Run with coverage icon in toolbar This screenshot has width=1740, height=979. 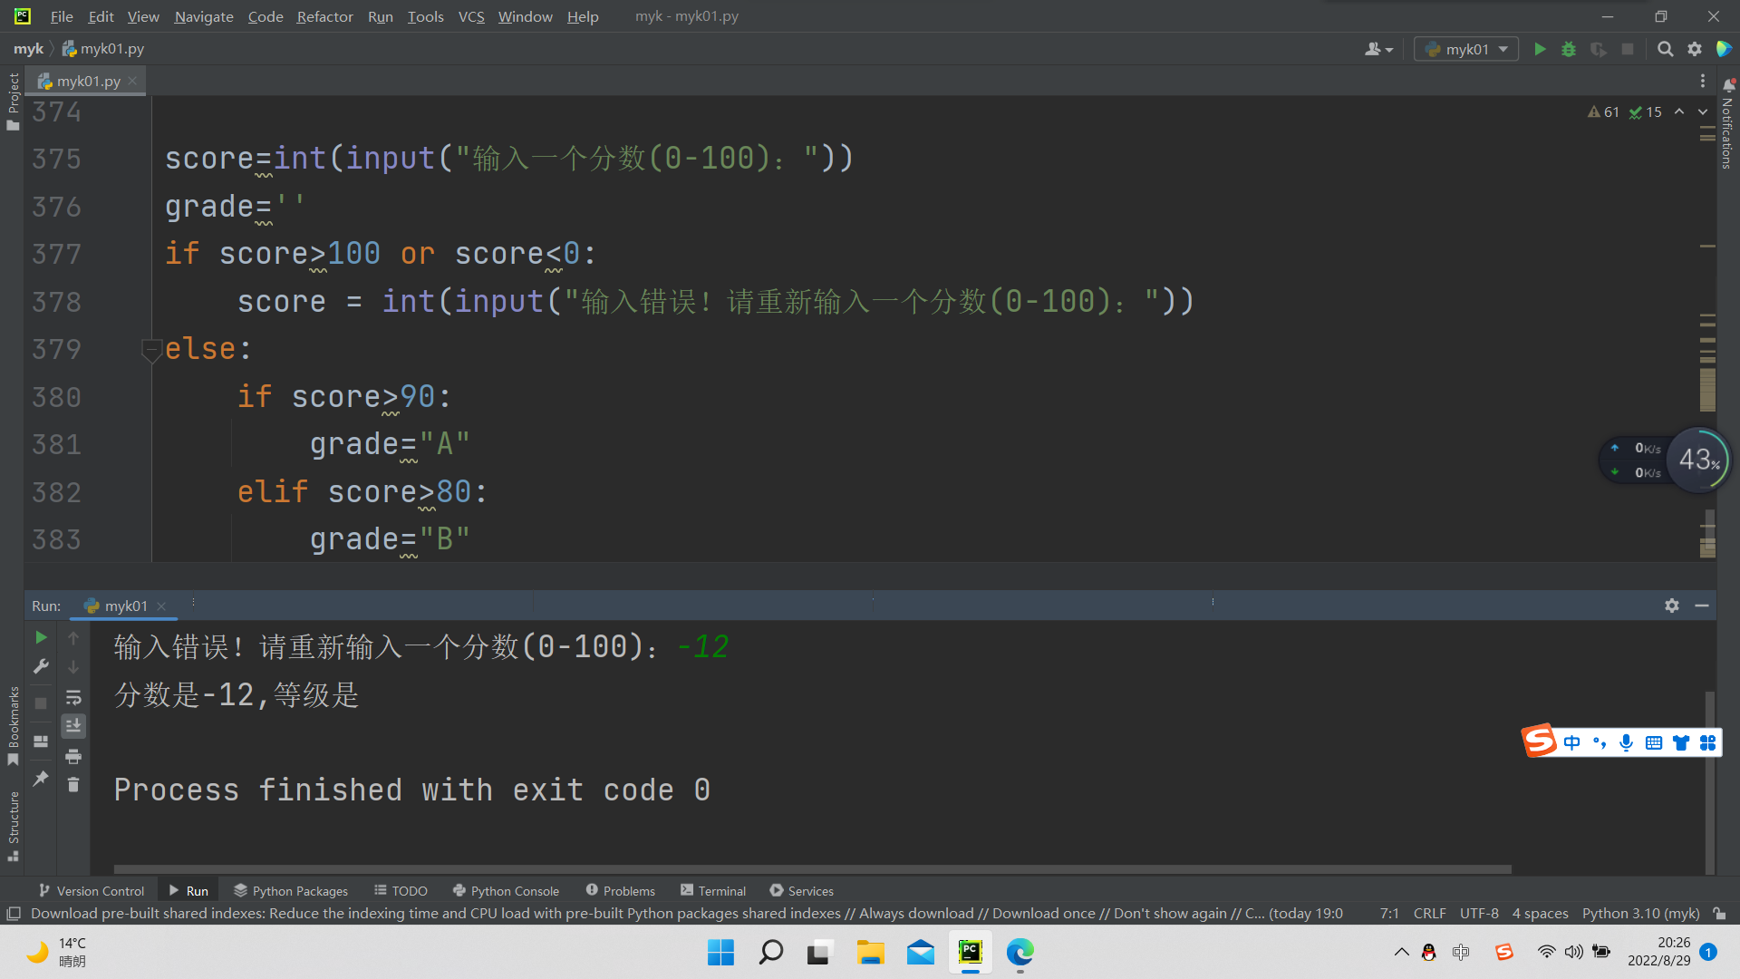[1599, 49]
